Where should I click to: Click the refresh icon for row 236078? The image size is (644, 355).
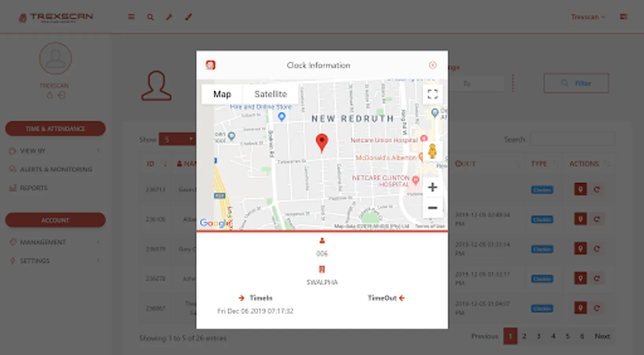[x=597, y=278]
